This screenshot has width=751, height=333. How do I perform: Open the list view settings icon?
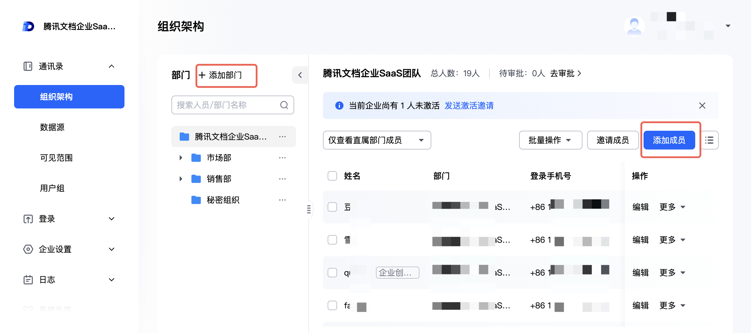[x=709, y=140]
